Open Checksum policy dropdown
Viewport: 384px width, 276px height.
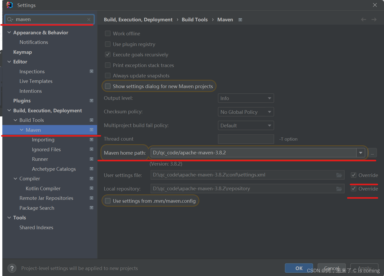point(246,112)
